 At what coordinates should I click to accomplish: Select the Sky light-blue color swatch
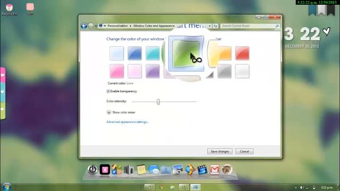(117, 53)
